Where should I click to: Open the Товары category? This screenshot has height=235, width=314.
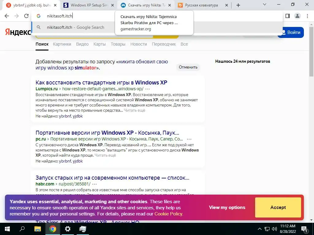(118, 44)
